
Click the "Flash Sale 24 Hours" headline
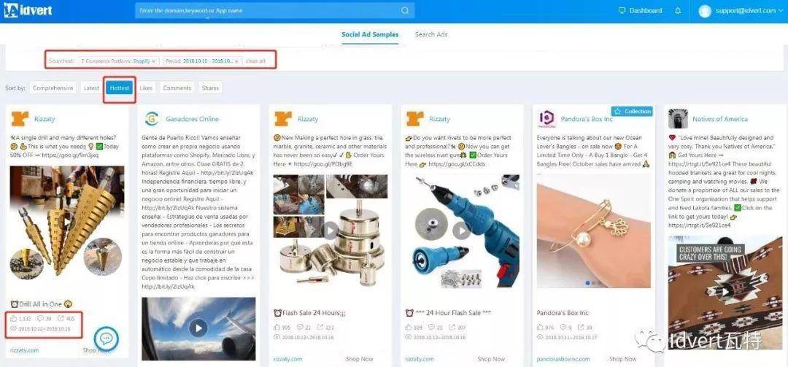310,313
